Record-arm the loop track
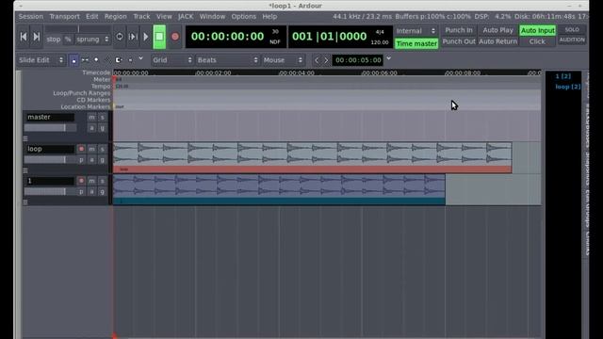603x339 pixels. pyautogui.click(x=81, y=149)
